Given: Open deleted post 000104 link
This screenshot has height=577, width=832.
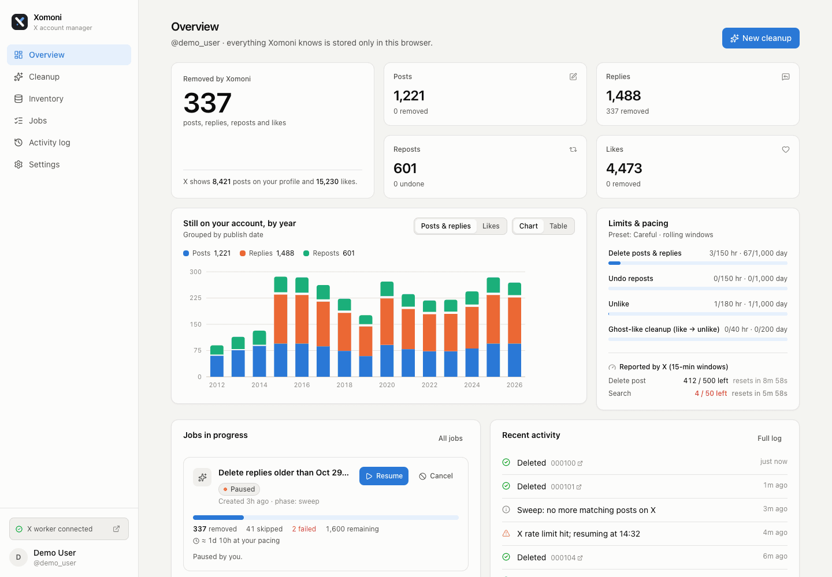Looking at the screenshot, I should click(x=567, y=558).
